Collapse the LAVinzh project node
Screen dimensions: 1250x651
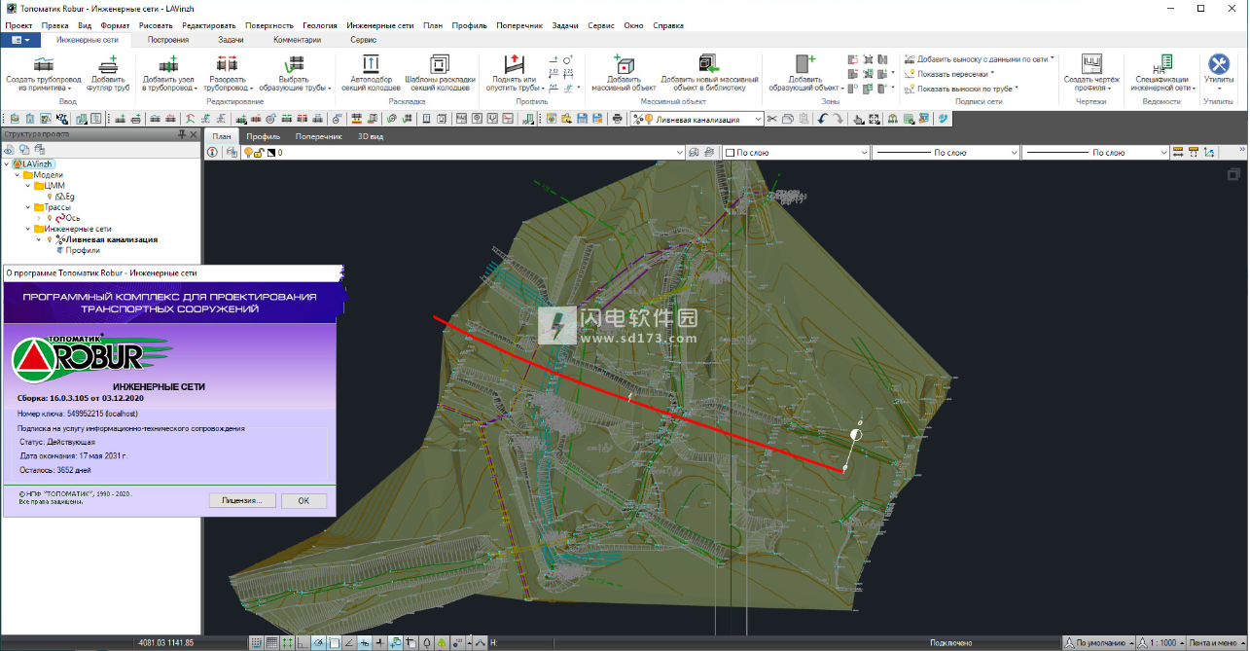[8, 163]
